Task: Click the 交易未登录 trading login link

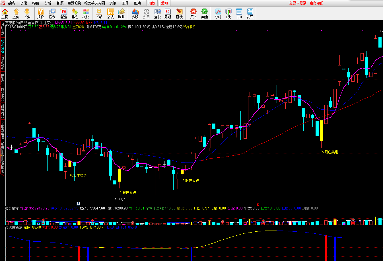Action: 298,3
